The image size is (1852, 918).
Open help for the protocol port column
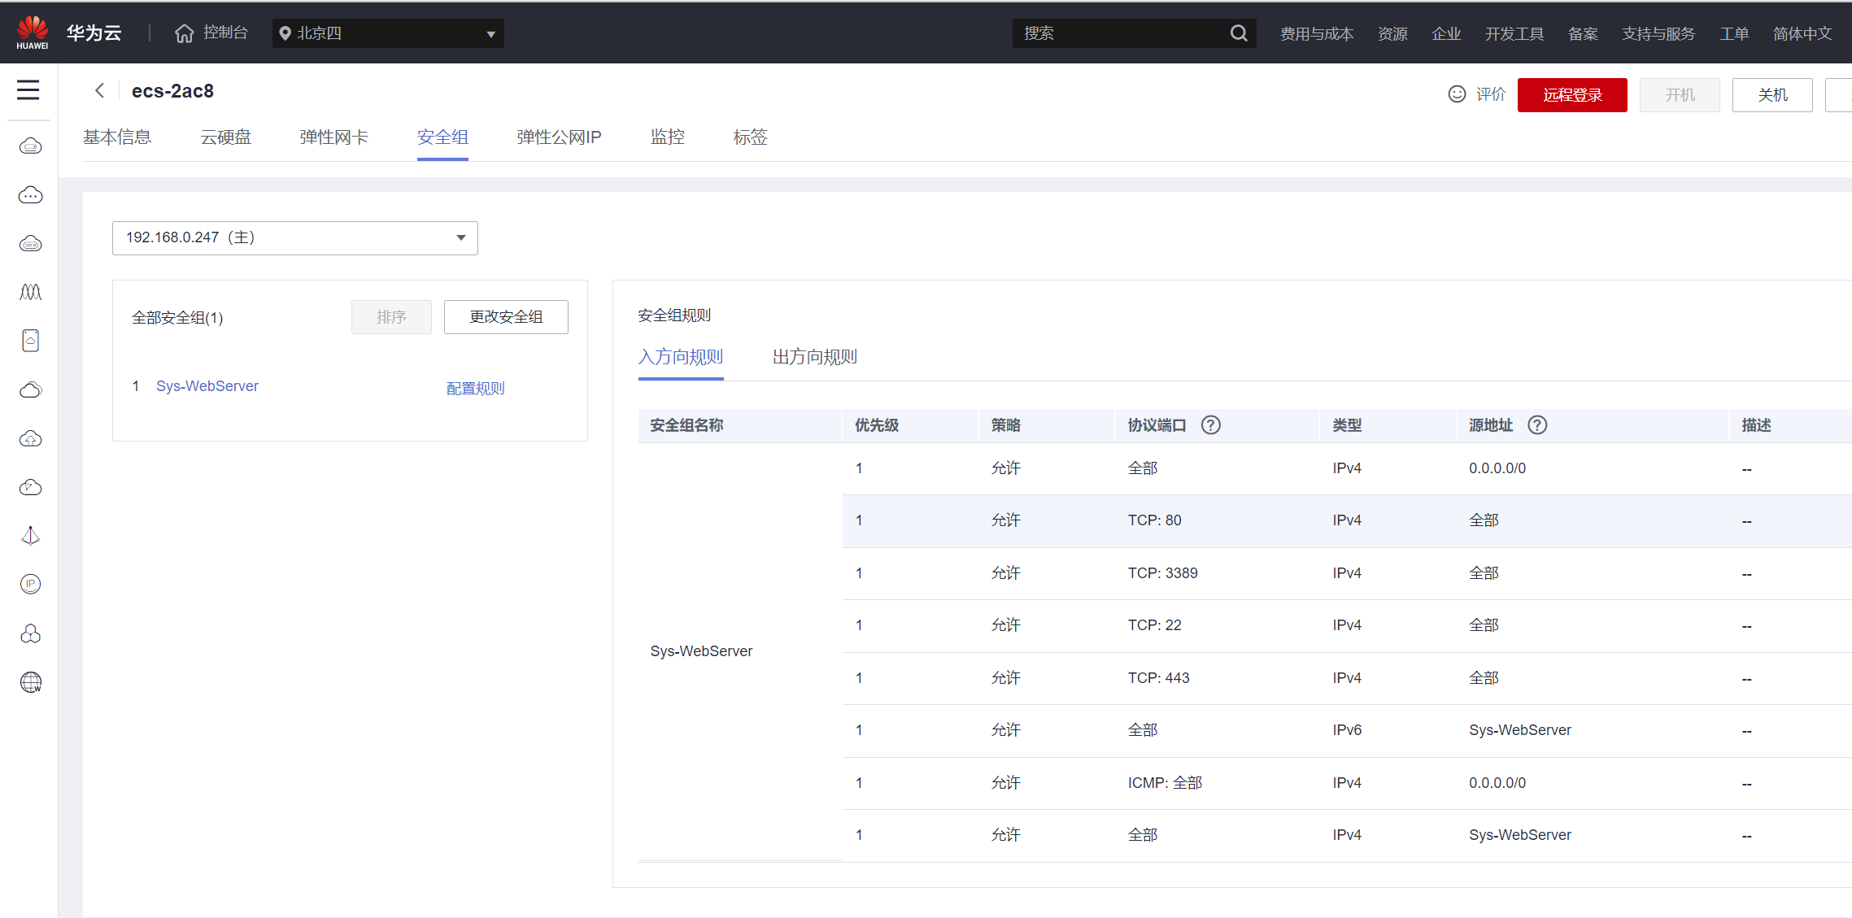1210,425
